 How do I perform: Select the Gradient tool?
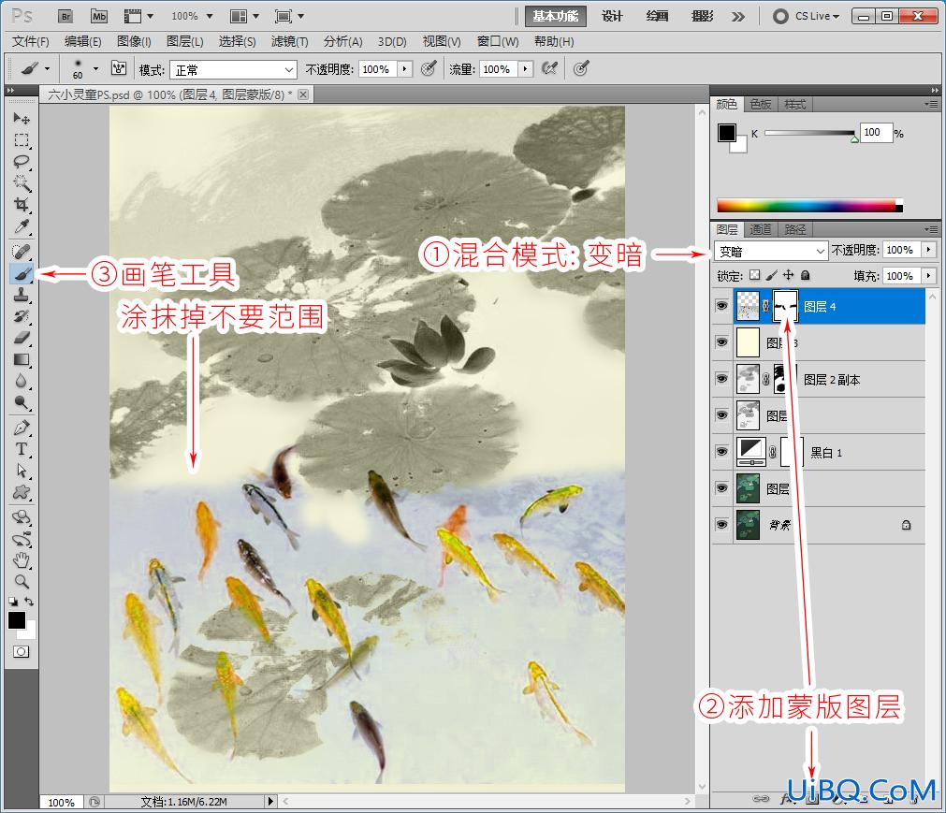click(22, 359)
